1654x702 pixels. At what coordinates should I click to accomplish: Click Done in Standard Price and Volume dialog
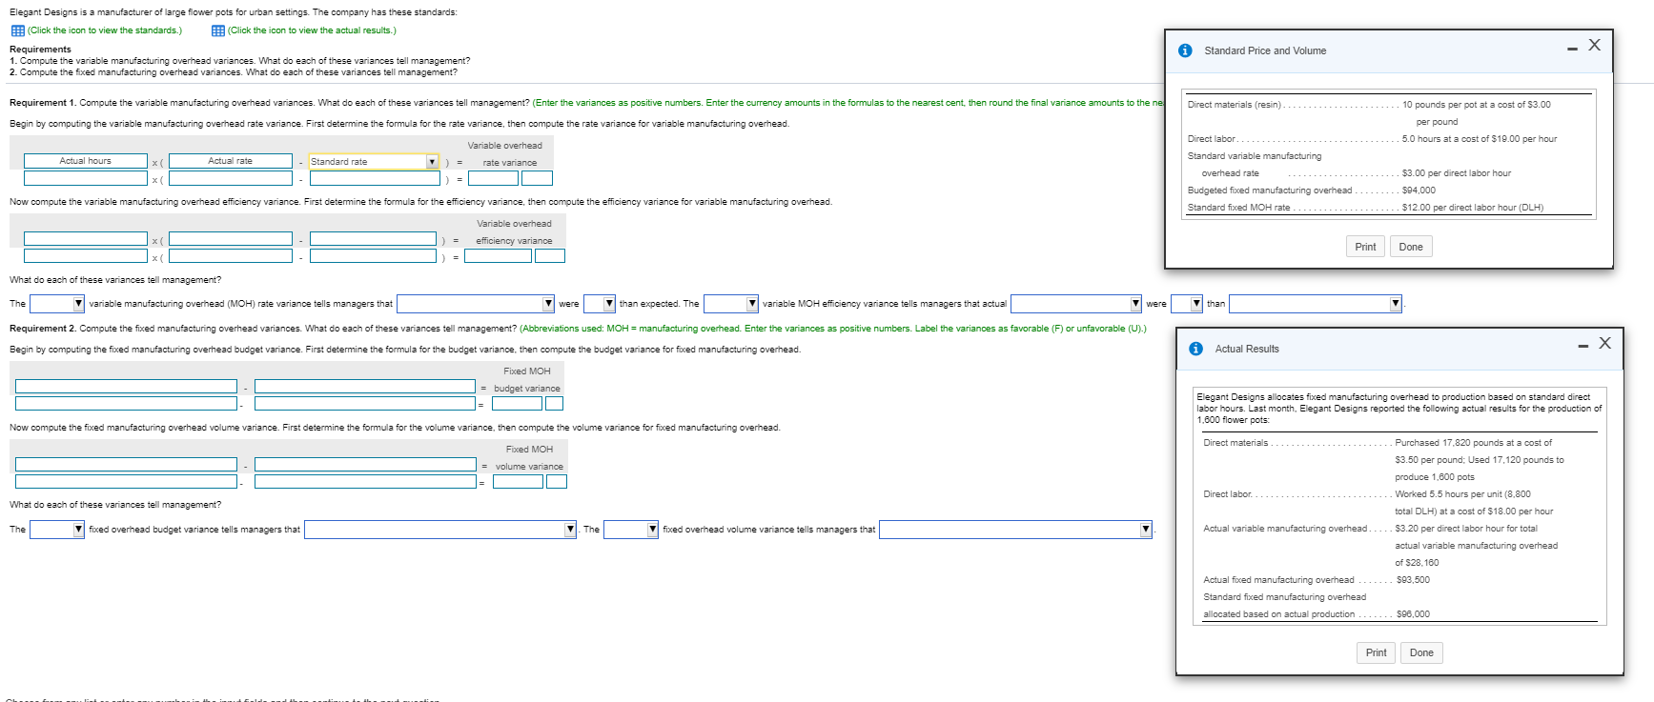click(x=1411, y=247)
